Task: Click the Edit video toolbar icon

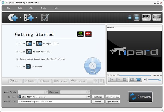Action: [x=45, y=17]
